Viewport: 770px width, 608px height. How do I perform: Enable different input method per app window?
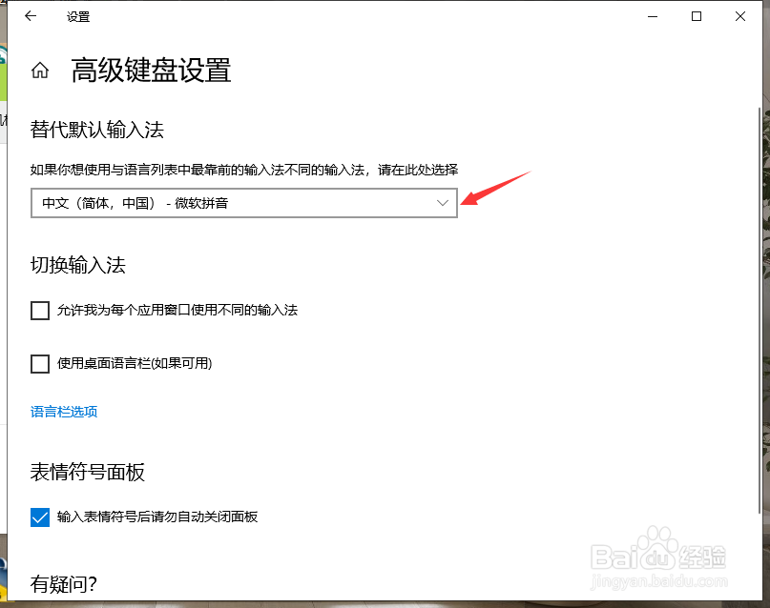40,311
